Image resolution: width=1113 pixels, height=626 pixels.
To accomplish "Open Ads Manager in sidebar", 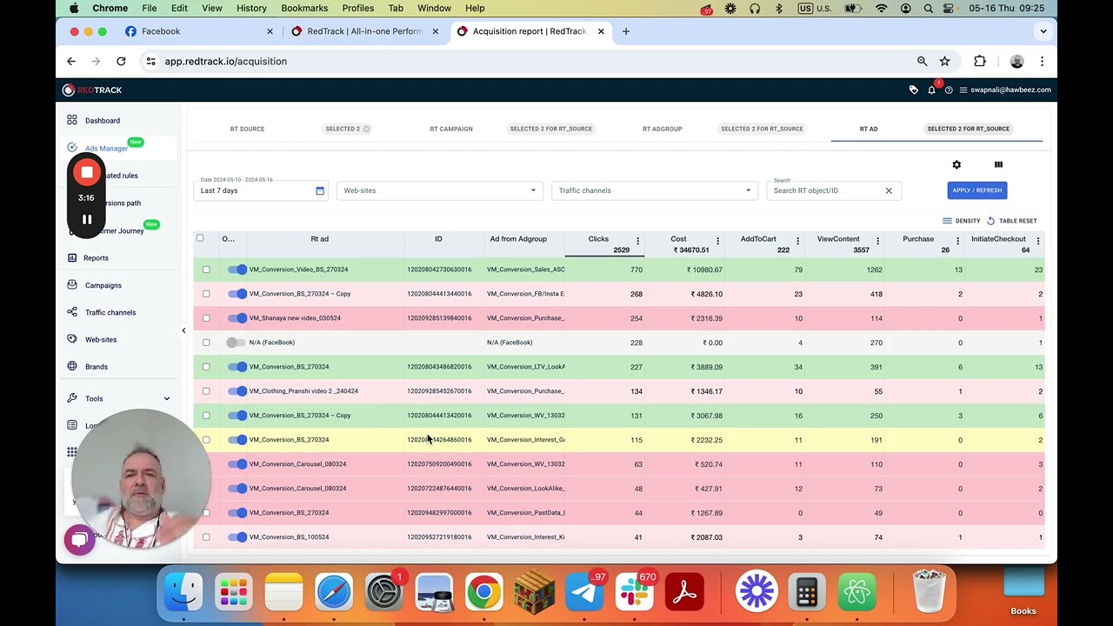I will [x=106, y=149].
